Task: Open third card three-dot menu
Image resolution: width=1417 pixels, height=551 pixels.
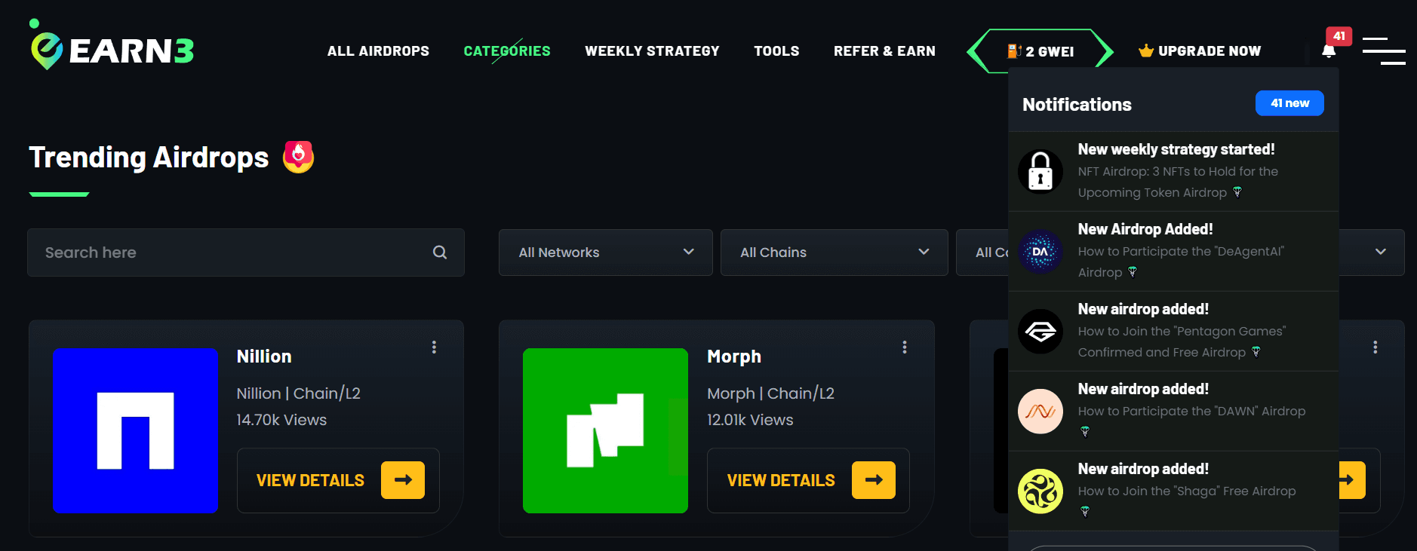Action: point(1376,347)
